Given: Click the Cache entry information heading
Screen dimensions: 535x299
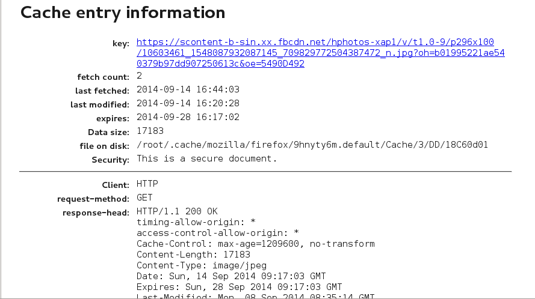Looking at the screenshot, I should (x=123, y=13).
